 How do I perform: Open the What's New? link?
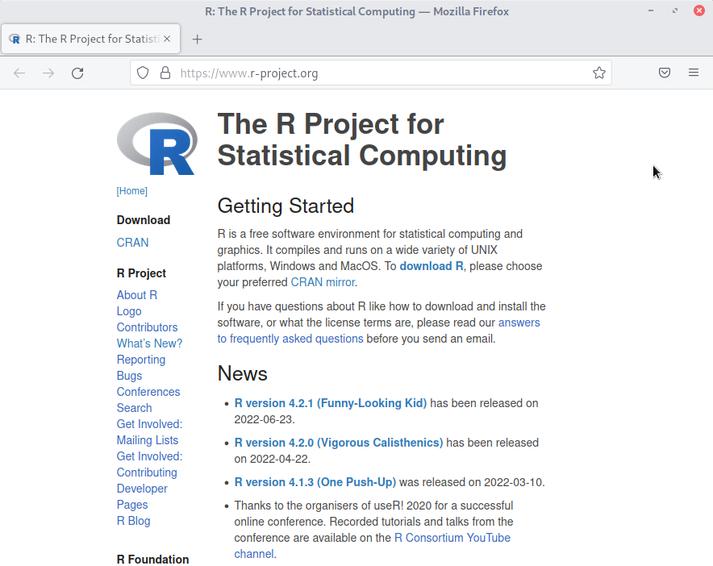[149, 343]
